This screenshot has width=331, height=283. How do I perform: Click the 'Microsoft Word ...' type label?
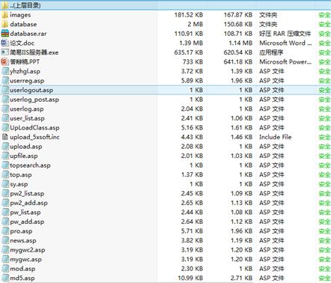285,43
